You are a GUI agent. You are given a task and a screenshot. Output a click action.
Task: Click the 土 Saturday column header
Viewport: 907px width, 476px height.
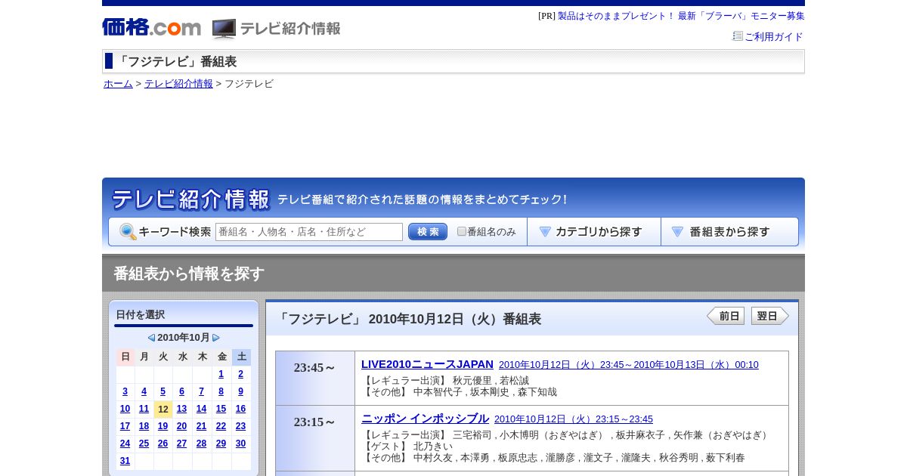(241, 357)
